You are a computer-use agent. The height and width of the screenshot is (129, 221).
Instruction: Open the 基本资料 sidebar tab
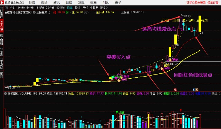1,64
